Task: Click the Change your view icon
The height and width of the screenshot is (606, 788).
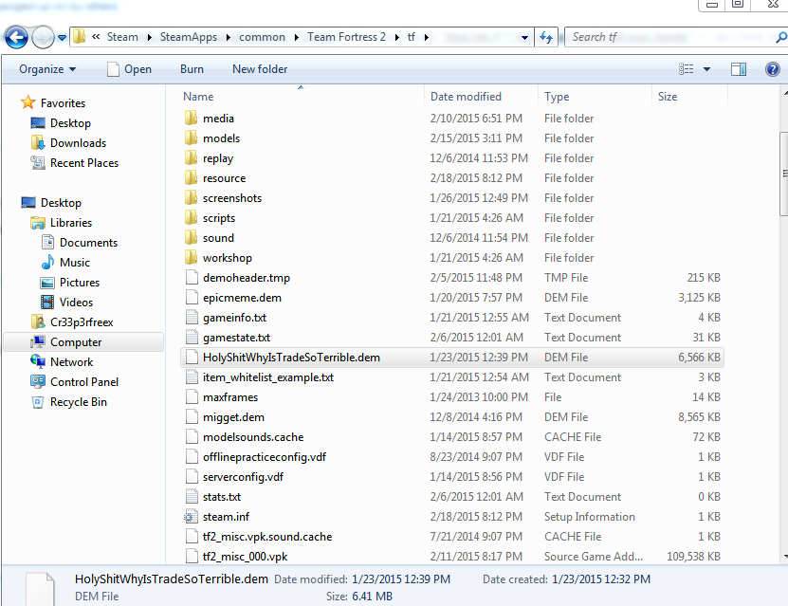Action: click(686, 69)
